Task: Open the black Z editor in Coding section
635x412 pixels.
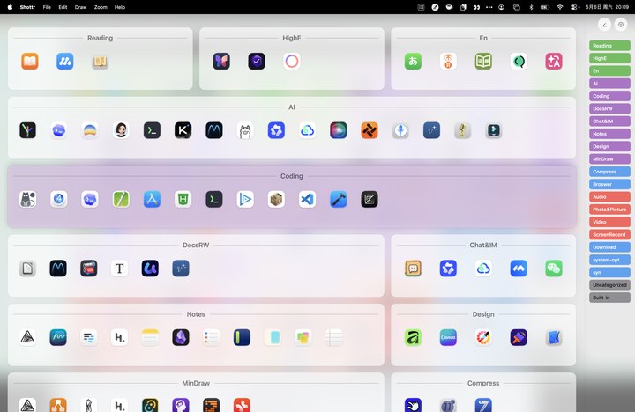Action: pyautogui.click(x=370, y=199)
